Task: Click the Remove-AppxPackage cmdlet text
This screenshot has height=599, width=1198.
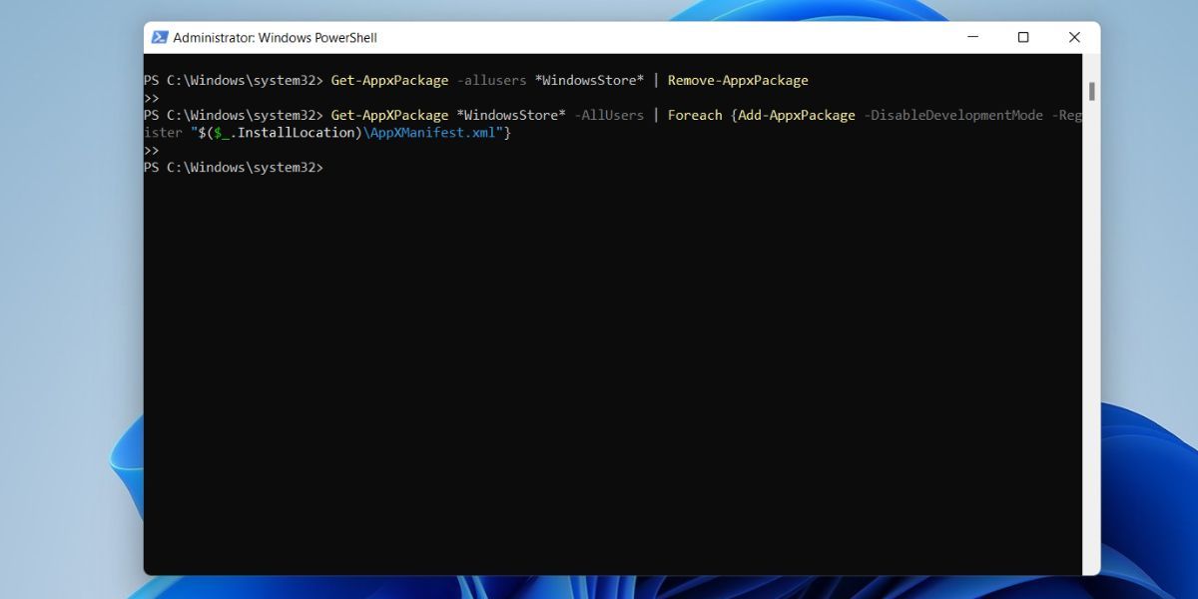Action: [x=737, y=80]
